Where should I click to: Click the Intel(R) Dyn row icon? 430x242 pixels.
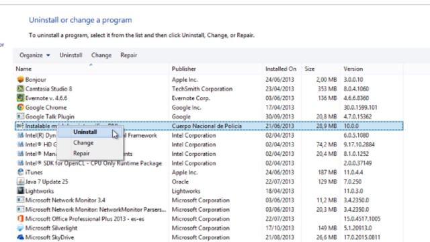point(20,135)
